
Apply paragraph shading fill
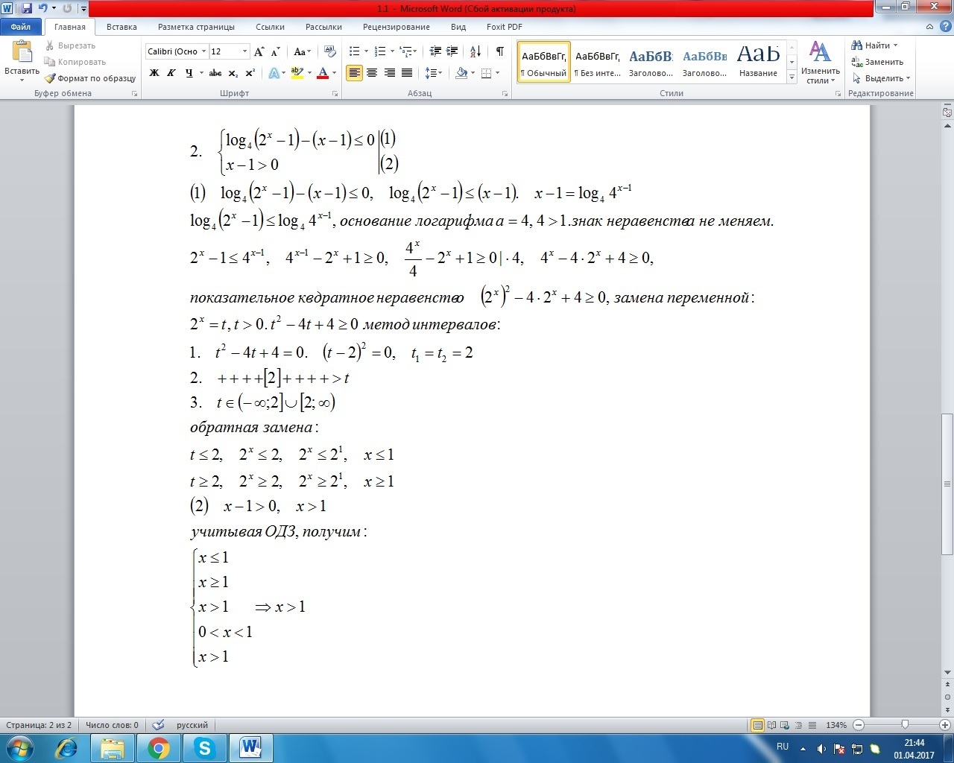461,73
